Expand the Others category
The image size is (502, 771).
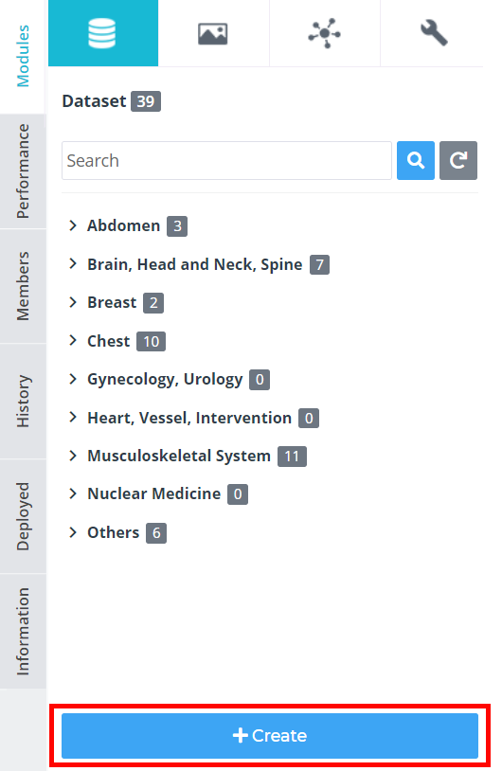tap(73, 532)
